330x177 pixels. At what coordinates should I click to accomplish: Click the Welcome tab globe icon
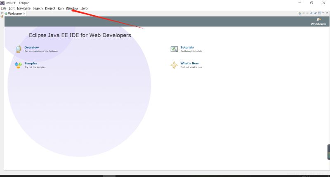pos(6,14)
